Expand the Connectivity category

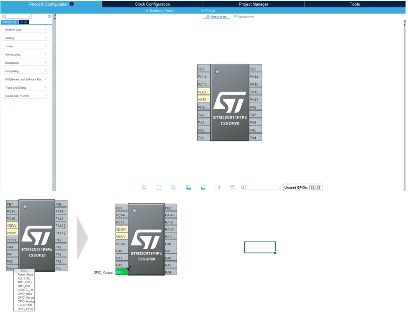coord(26,54)
